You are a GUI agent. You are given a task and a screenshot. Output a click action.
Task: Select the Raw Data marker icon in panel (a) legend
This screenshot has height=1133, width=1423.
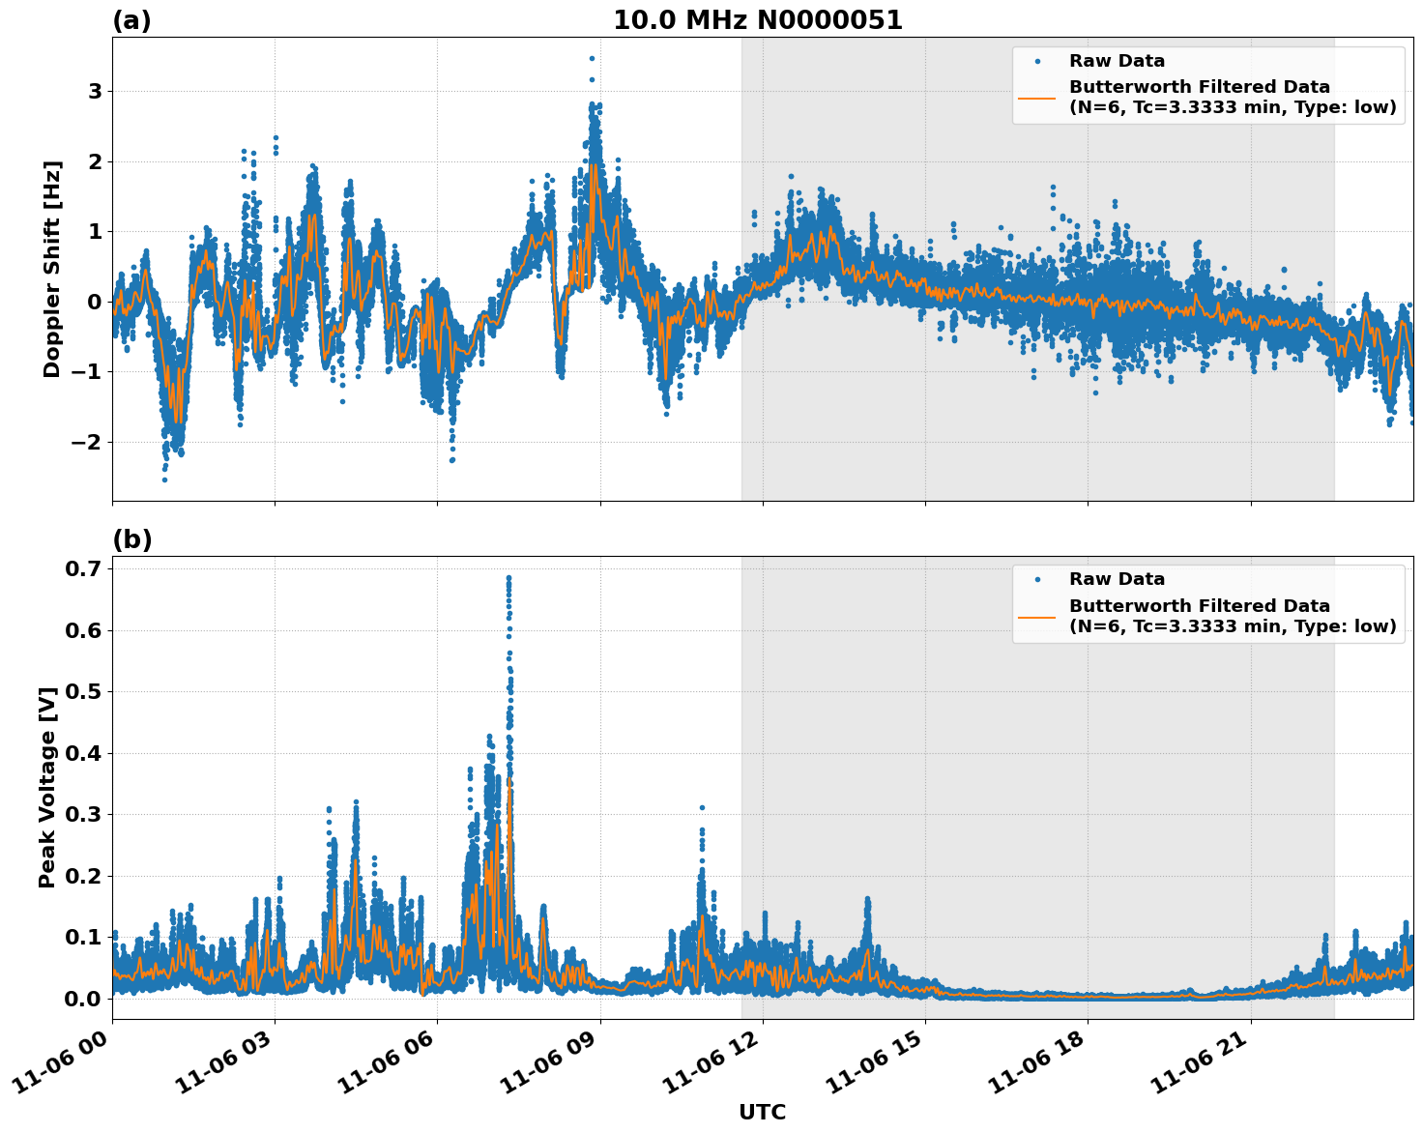(1039, 59)
